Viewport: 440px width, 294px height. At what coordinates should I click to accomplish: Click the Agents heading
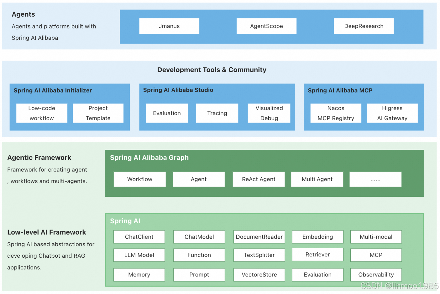[x=24, y=14]
